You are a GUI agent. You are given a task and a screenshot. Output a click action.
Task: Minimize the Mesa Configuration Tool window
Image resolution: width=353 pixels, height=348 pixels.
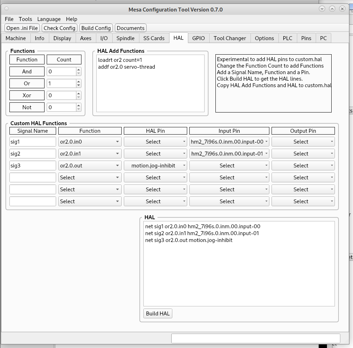(x=322, y=9)
